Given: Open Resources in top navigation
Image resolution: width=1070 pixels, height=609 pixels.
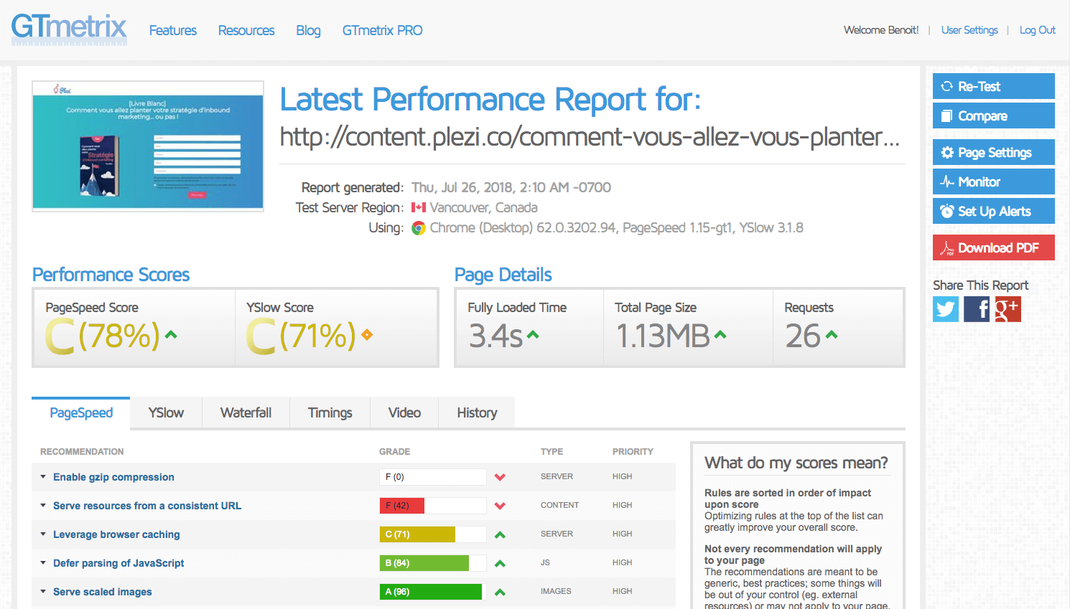Looking at the screenshot, I should [x=246, y=30].
